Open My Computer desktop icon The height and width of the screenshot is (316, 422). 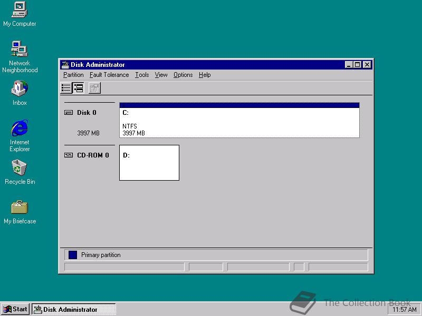pos(20,14)
